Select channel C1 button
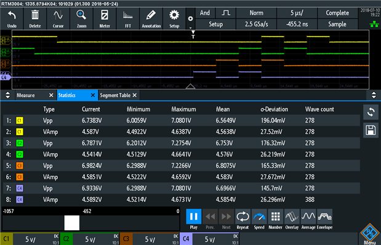Image resolution: width=381 pixels, height=245 pixels. pos(6,239)
